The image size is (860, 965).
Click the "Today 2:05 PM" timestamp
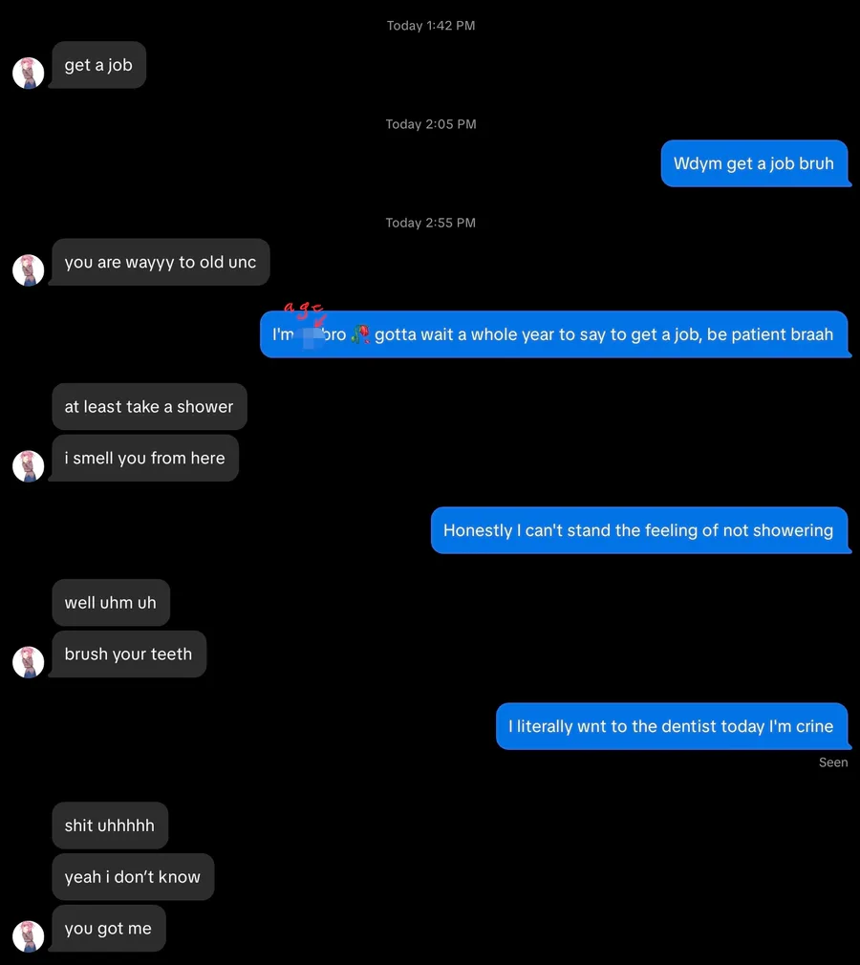430,124
